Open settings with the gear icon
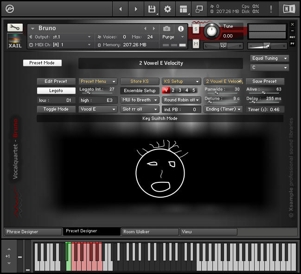Image resolution: width=301 pixels, height=274 pixels. pyautogui.click(x=167, y=9)
